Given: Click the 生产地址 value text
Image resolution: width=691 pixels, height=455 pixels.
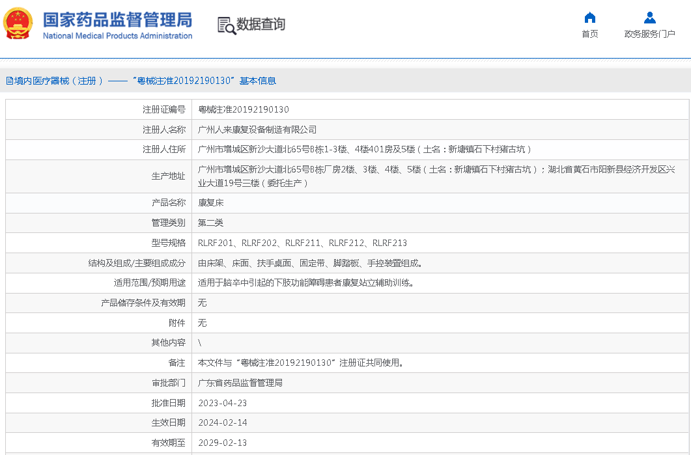Looking at the screenshot, I should point(436,176).
